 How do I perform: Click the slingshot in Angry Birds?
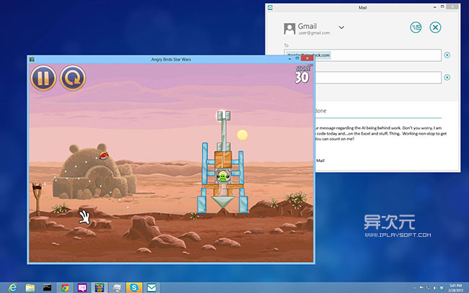(38, 199)
